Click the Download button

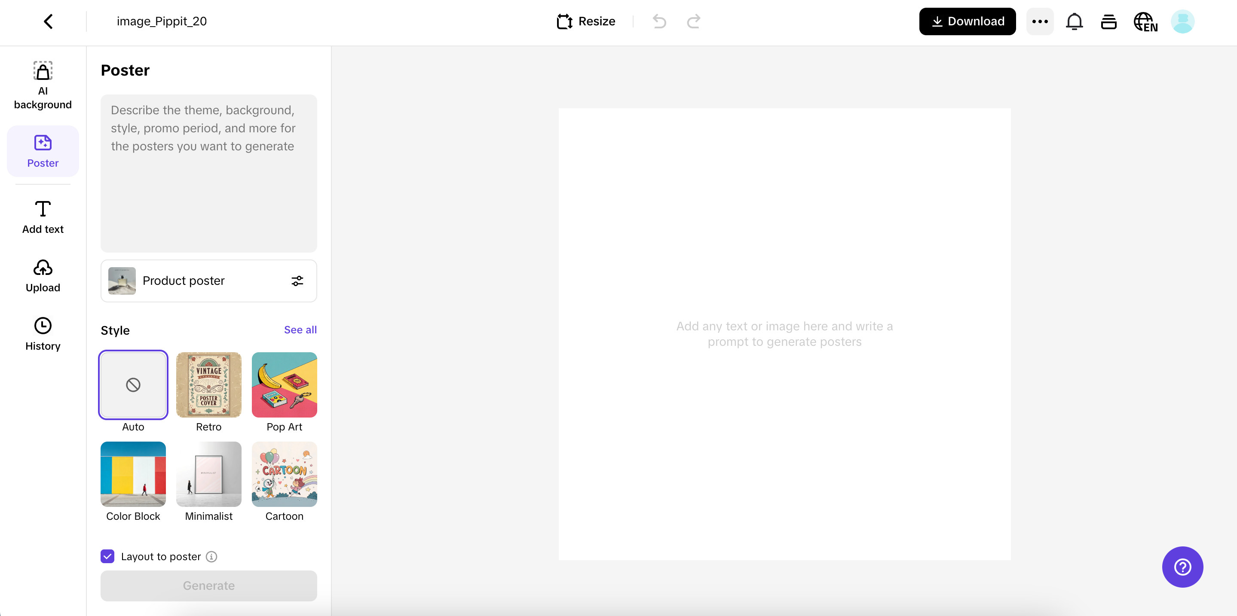point(967,21)
